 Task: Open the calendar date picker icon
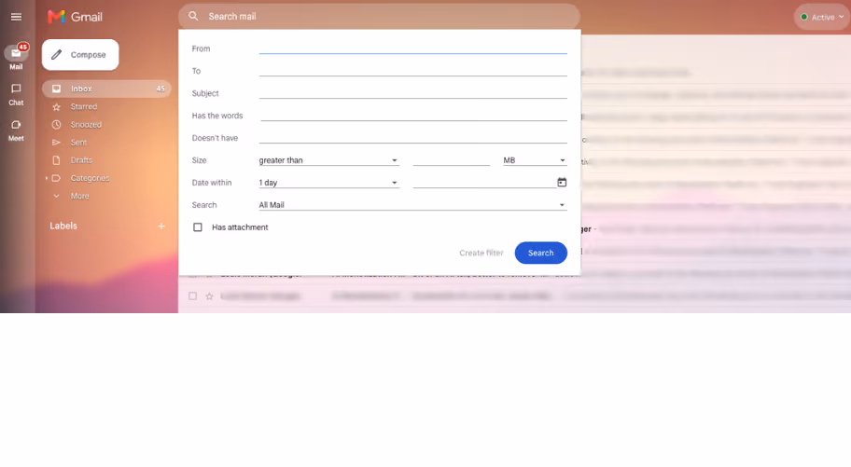562,183
